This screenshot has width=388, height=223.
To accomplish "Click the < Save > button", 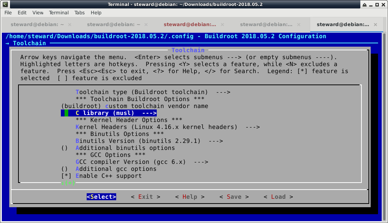I will [234, 197].
